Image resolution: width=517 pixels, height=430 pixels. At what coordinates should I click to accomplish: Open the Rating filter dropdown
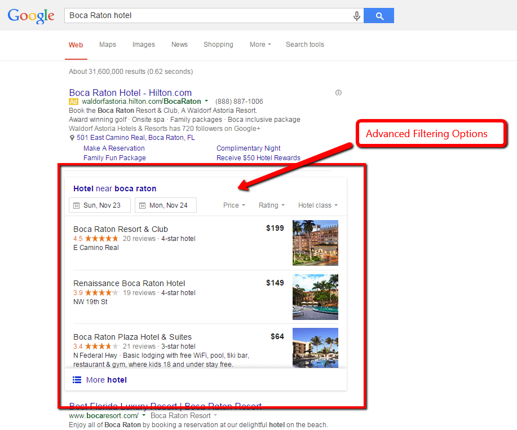coord(272,205)
